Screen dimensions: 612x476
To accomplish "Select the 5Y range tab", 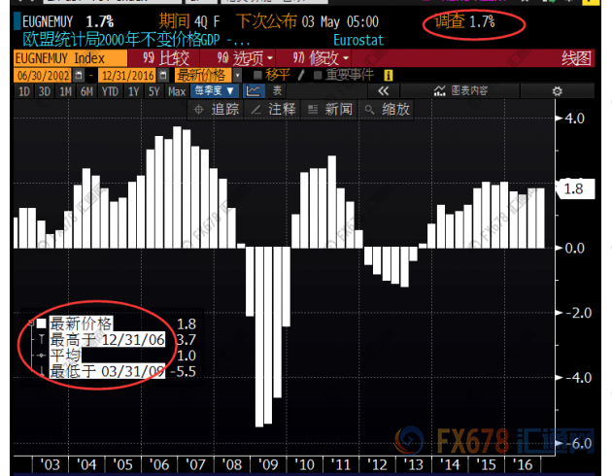I will coord(154,91).
